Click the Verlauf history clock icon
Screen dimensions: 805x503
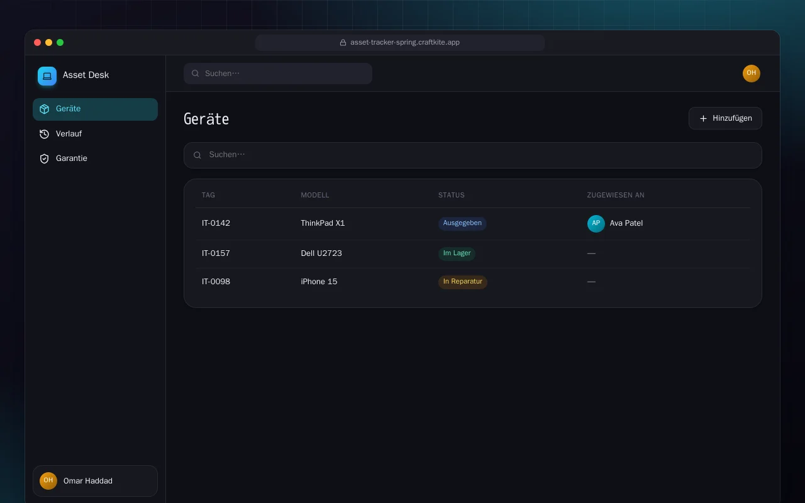coord(44,134)
